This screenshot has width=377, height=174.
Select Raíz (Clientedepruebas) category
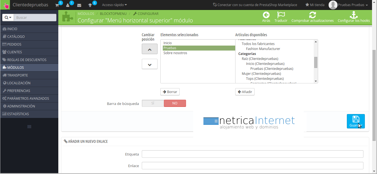(260, 59)
